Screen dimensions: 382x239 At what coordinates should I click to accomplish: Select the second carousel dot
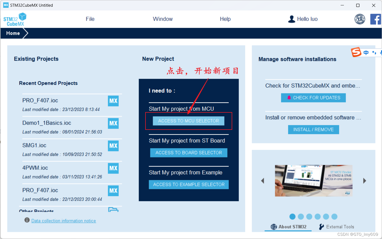tap(301, 216)
